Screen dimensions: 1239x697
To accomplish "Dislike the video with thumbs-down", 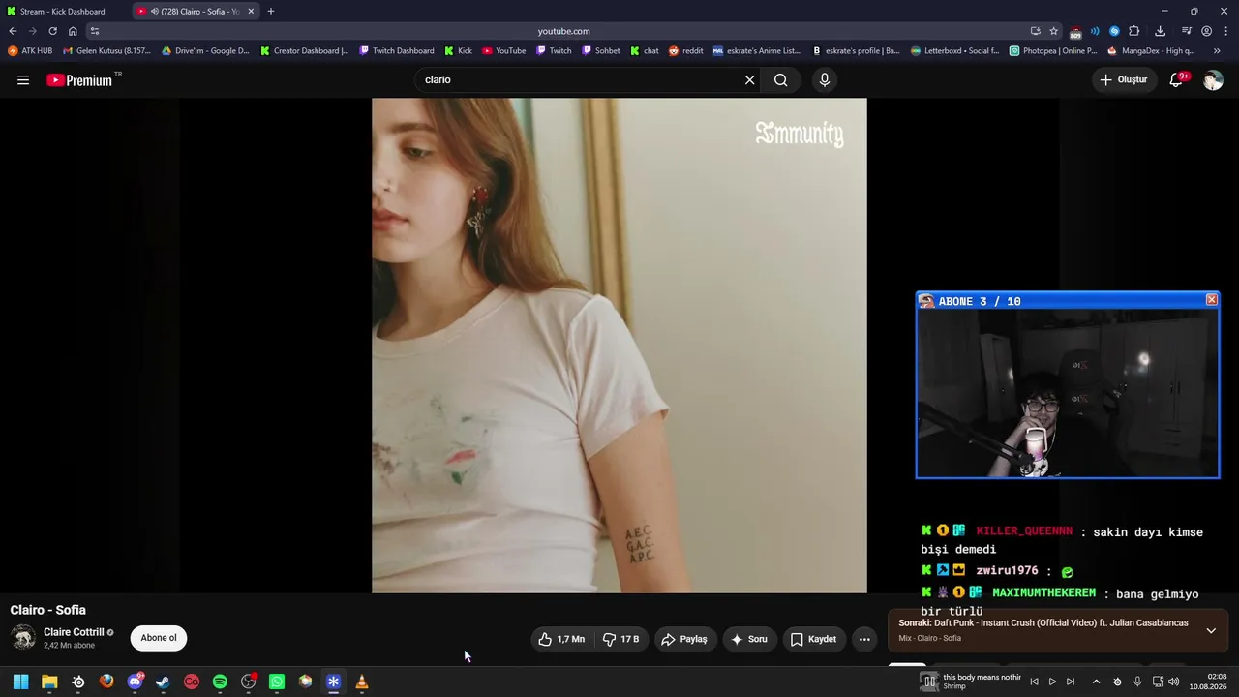I will pyautogui.click(x=620, y=639).
